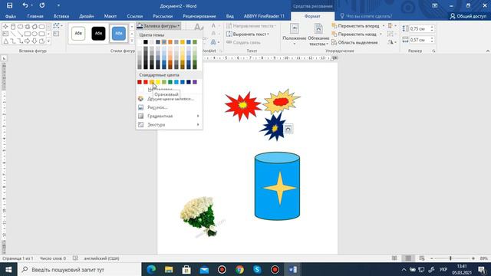Collapse the ribbon with the chevron
Image resolution: width=491 pixels, height=276 pixels.
click(x=488, y=51)
